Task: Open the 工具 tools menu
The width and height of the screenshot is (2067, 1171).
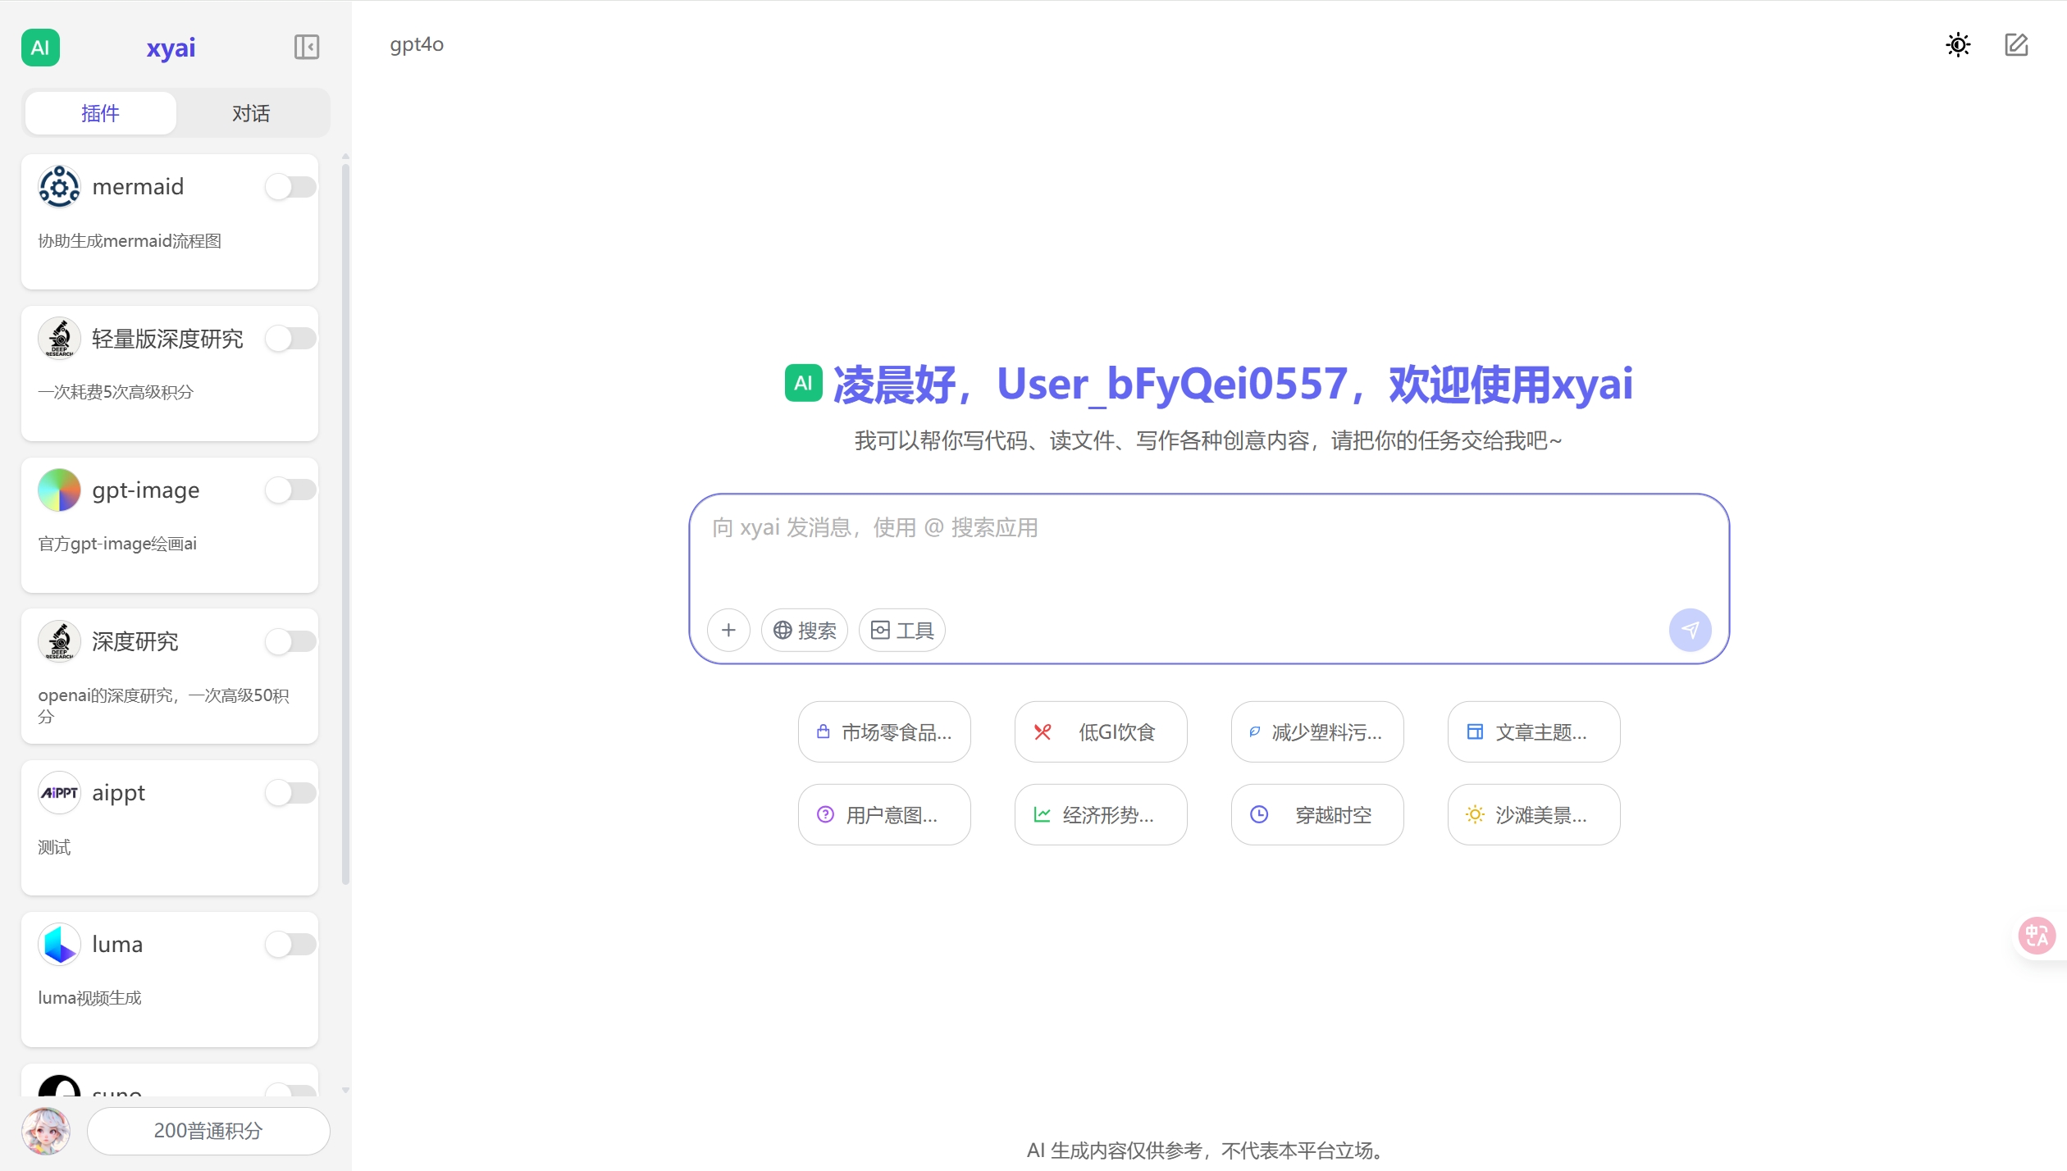Action: click(x=901, y=630)
